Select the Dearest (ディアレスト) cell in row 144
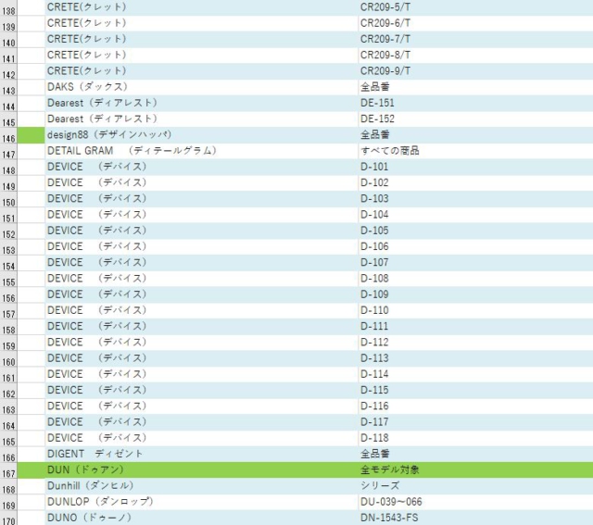The width and height of the screenshot is (593, 525). tap(201, 103)
